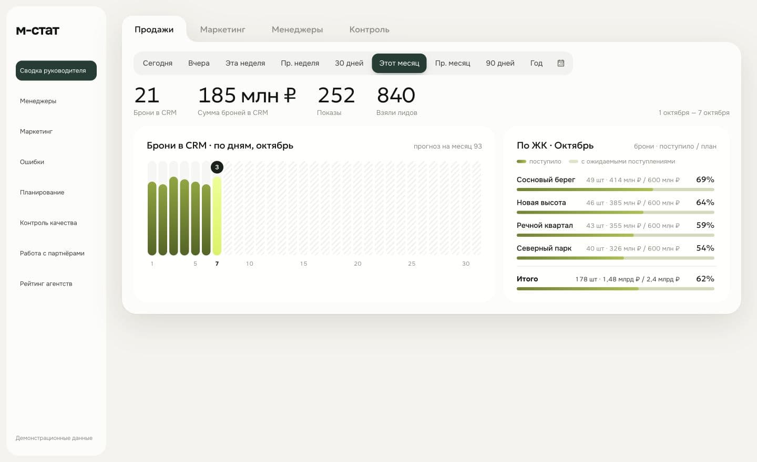Click the Сосновый берег row name
Screen dimensions: 757x462
click(546, 180)
